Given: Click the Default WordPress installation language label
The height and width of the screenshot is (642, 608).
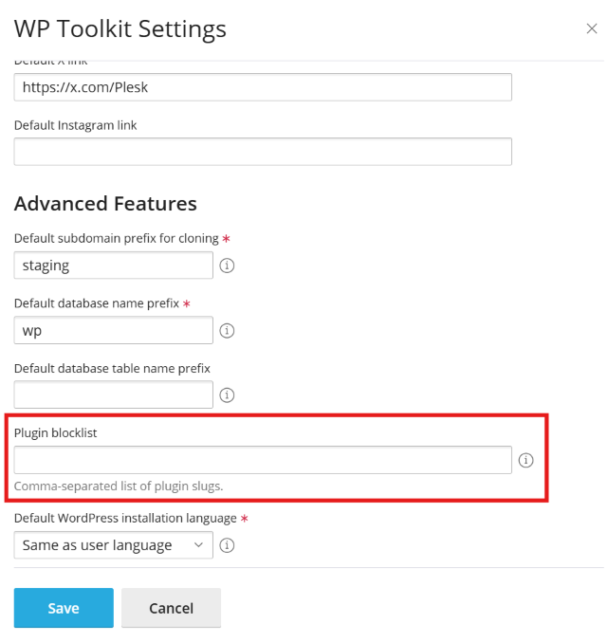Looking at the screenshot, I should pos(124,518).
